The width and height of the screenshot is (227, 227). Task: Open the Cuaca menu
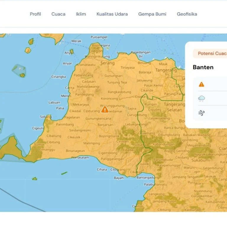click(x=59, y=14)
